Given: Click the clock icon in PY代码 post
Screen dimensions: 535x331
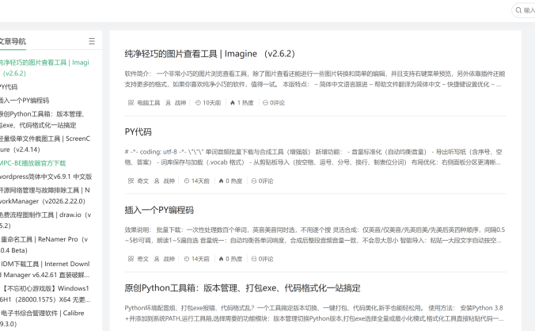Looking at the screenshot, I should coord(187,181).
